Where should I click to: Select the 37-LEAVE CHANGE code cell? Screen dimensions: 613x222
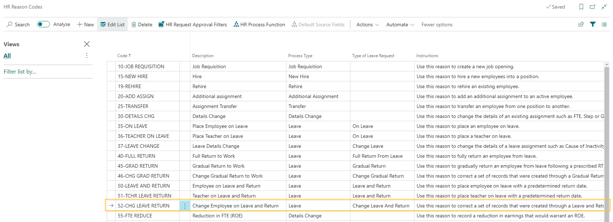[147, 146]
